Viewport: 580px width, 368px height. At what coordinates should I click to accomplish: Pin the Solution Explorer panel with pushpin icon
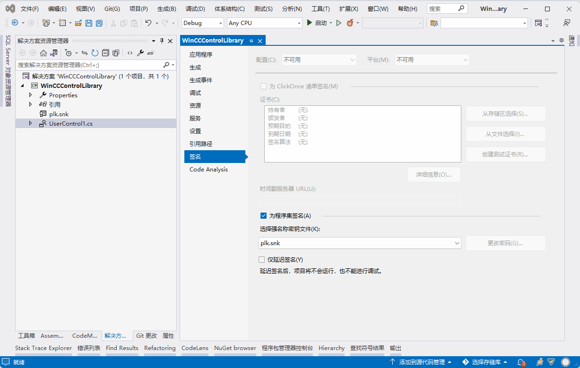pyautogui.click(x=162, y=41)
